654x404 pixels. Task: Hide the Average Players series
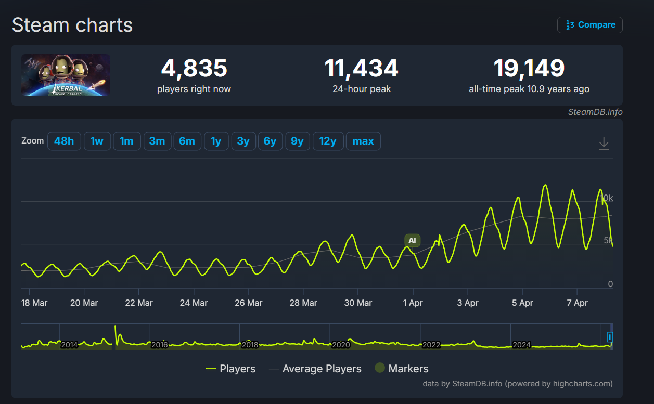315,369
